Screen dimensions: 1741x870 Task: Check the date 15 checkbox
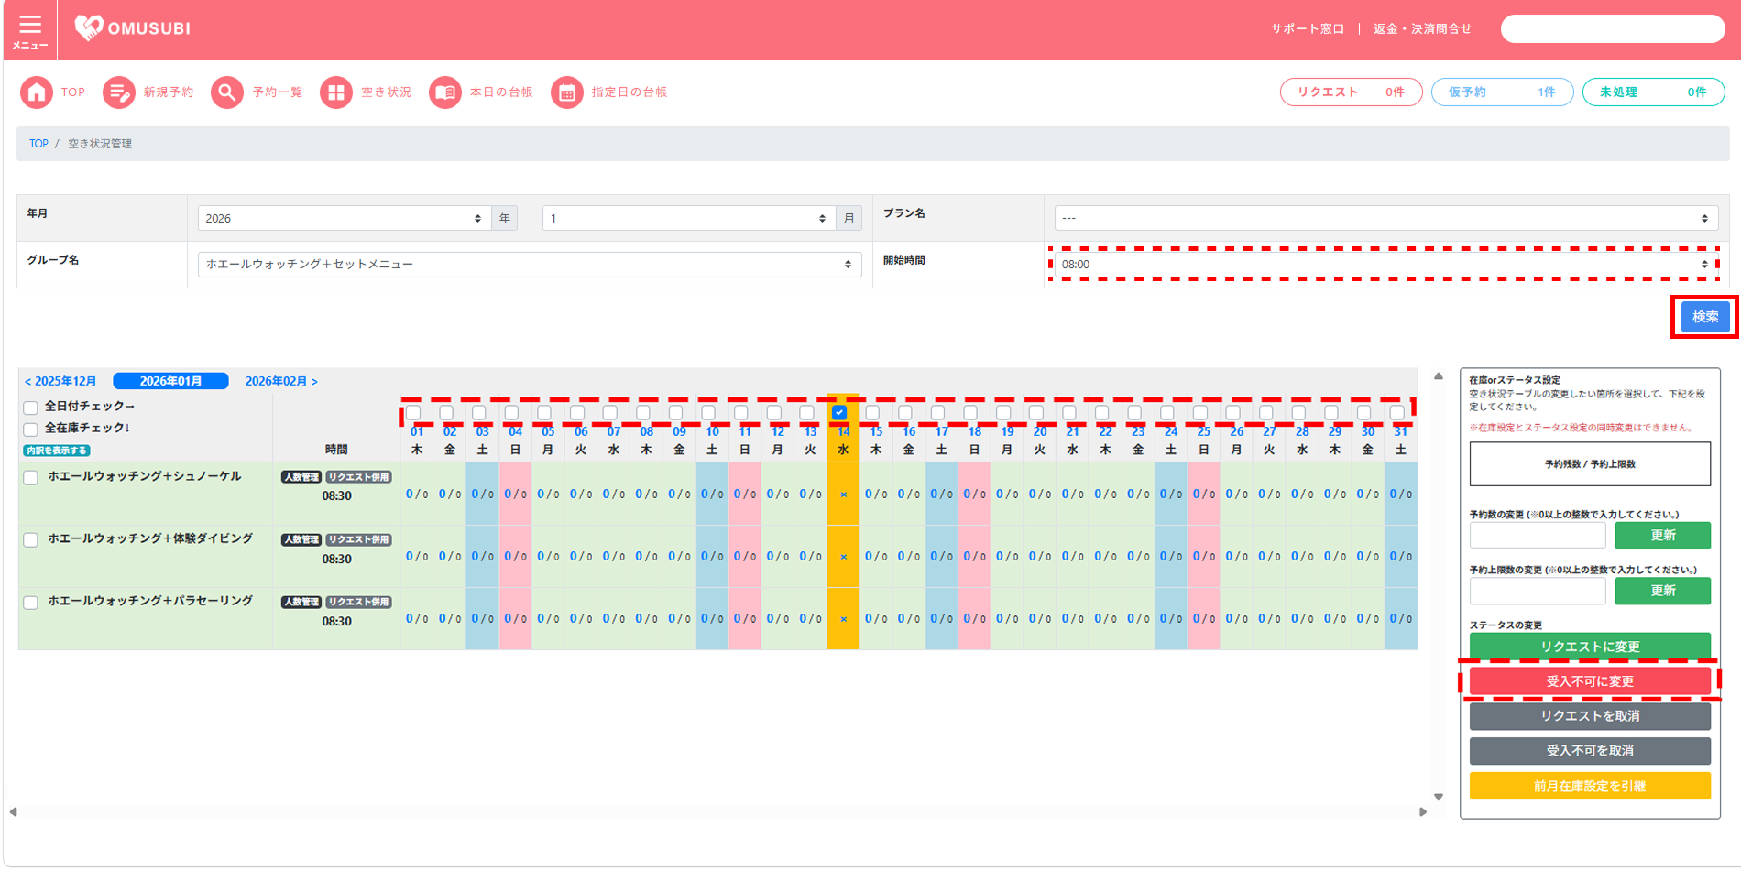(x=872, y=413)
